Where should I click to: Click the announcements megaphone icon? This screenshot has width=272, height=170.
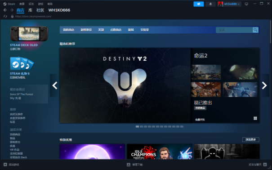click(199, 4)
